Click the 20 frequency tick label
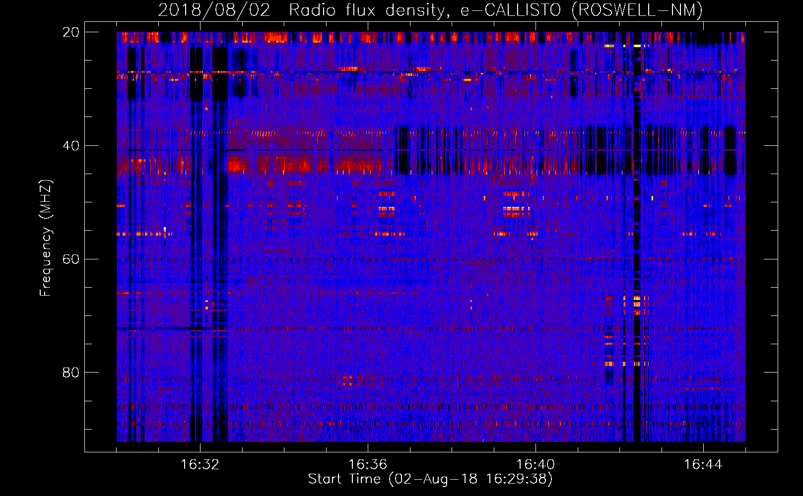The height and width of the screenshot is (496, 803). click(70, 32)
